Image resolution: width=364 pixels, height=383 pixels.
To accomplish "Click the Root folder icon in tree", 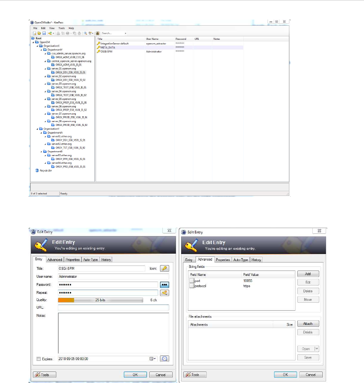I will [33, 38].
